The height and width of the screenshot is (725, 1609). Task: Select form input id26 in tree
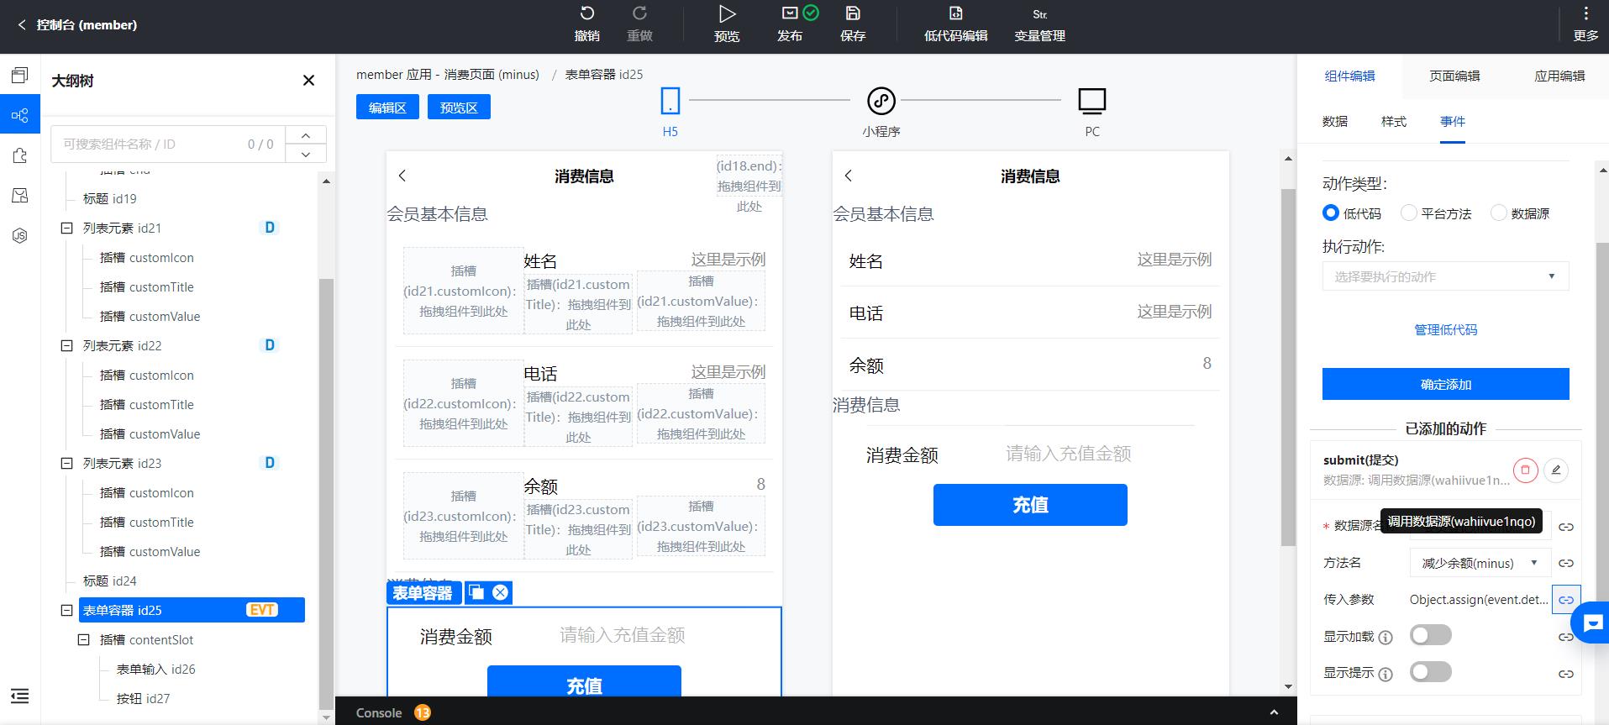(155, 670)
